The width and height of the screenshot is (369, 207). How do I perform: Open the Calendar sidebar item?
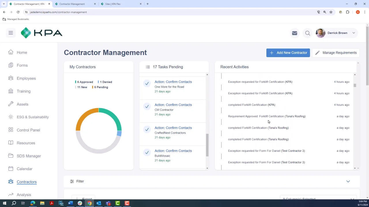click(25, 169)
